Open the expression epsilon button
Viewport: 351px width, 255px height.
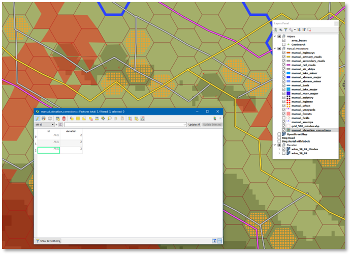(x=60, y=124)
